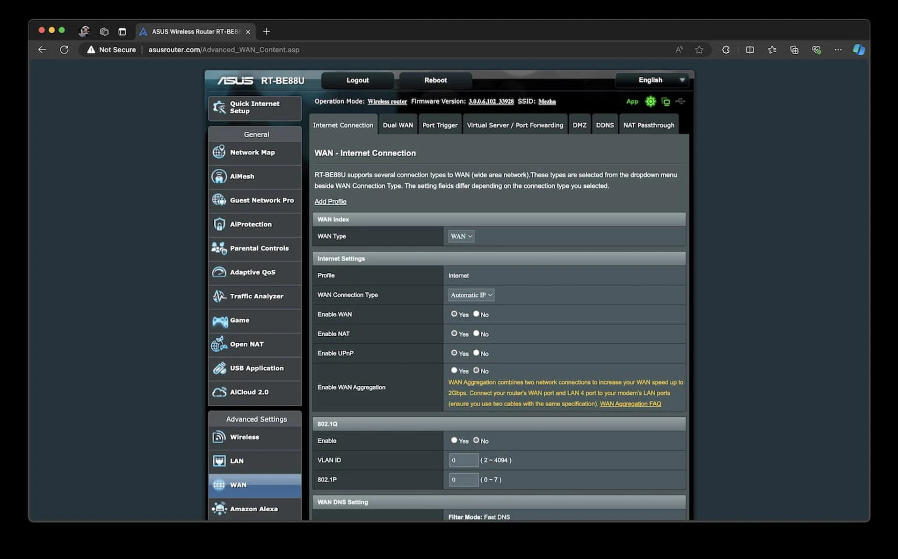Click the Add Profile link
The width and height of the screenshot is (898, 559).
(330, 202)
